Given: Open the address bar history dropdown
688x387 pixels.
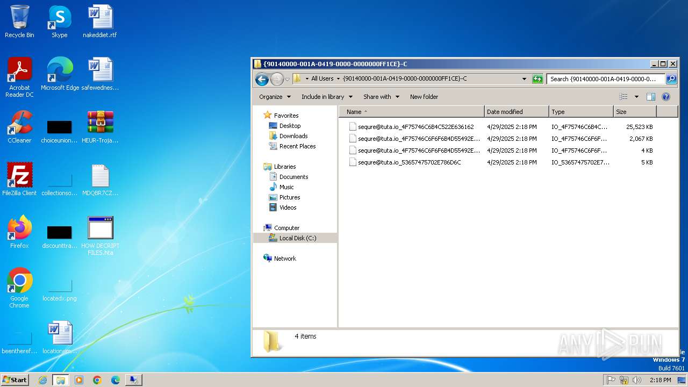Looking at the screenshot, I should point(525,79).
